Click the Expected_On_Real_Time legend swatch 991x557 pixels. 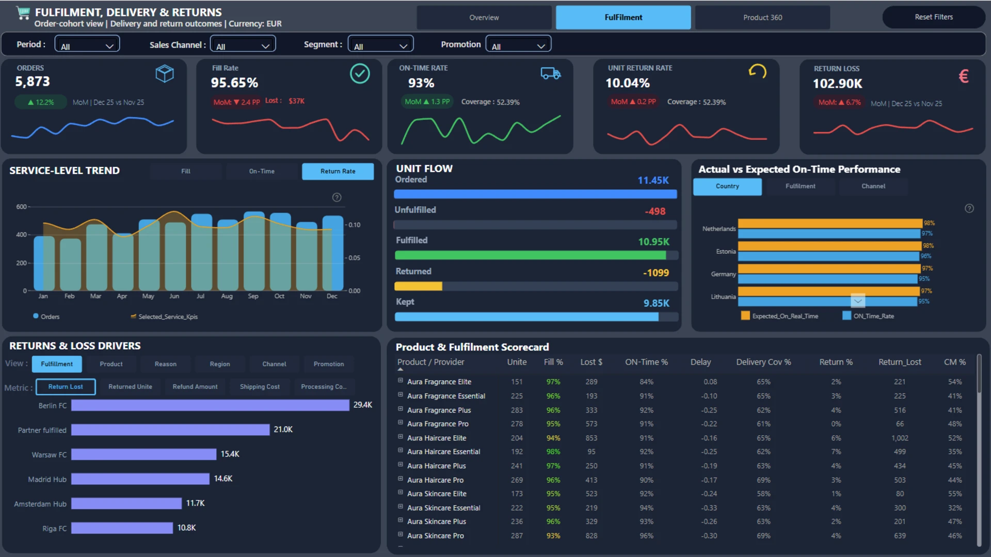(745, 316)
